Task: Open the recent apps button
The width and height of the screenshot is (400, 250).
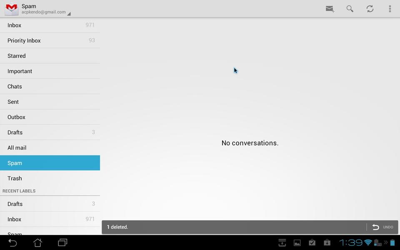Action: click(x=62, y=242)
